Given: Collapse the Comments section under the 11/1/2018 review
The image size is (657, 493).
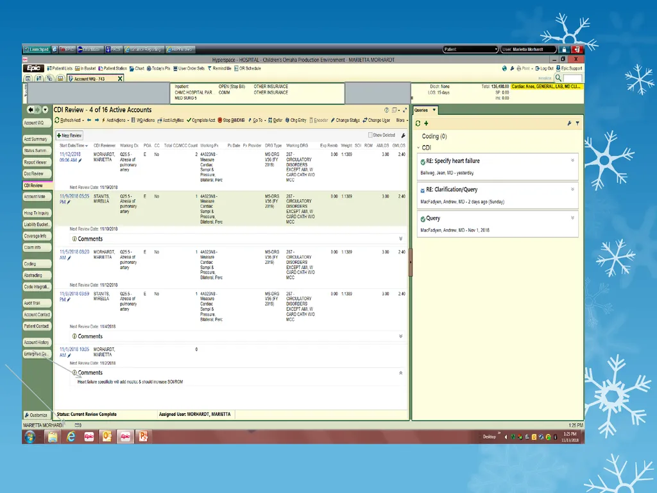Looking at the screenshot, I should [400, 373].
